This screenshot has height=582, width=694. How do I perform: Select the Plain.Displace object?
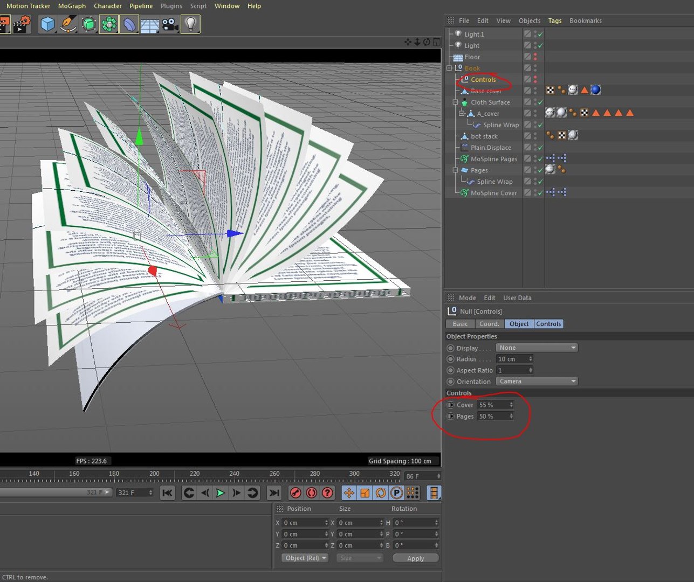click(x=491, y=148)
